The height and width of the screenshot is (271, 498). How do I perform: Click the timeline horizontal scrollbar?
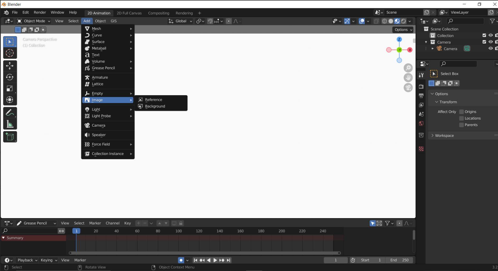205,253
